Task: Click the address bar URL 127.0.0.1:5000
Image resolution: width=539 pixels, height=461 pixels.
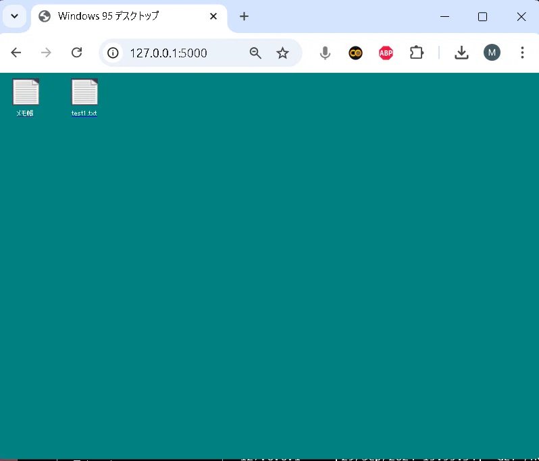Action: 168,53
